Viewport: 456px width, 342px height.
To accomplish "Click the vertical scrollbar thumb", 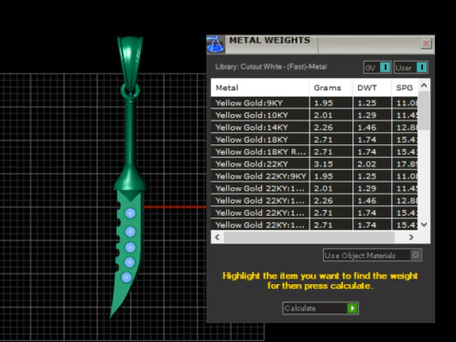I will pos(424,110).
